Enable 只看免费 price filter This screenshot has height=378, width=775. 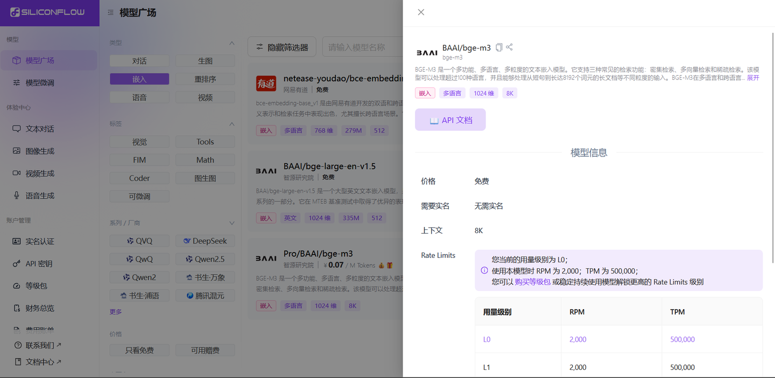point(139,350)
